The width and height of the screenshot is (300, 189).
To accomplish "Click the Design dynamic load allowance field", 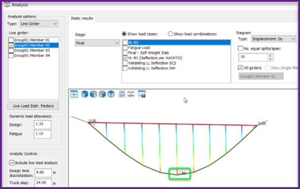I will [x=42, y=124].
